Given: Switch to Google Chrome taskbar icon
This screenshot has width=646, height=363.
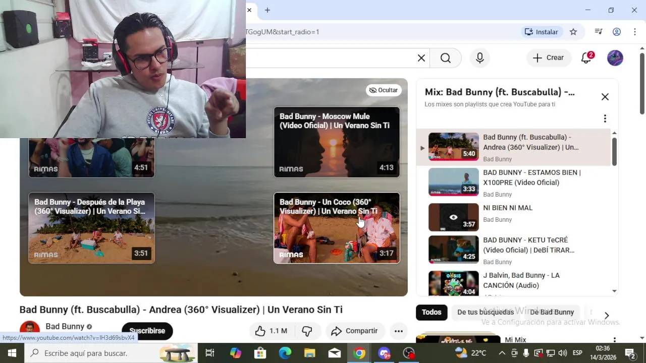Looking at the screenshot, I should 359,353.
